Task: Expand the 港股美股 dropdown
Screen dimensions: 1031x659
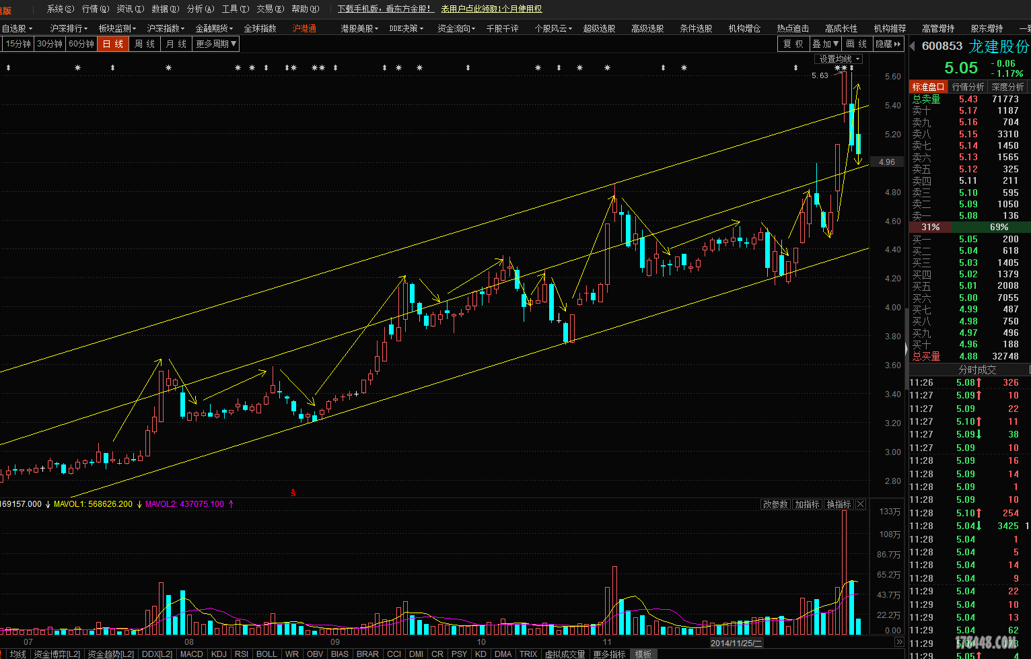Action: pos(359,28)
